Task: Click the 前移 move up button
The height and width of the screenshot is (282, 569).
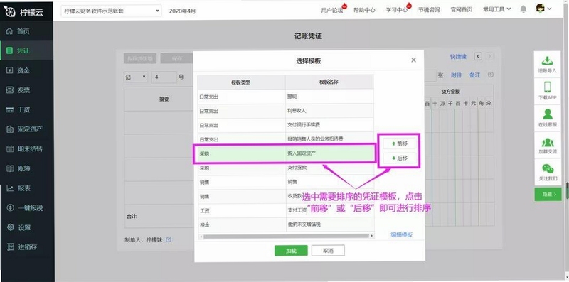Action: click(x=399, y=143)
